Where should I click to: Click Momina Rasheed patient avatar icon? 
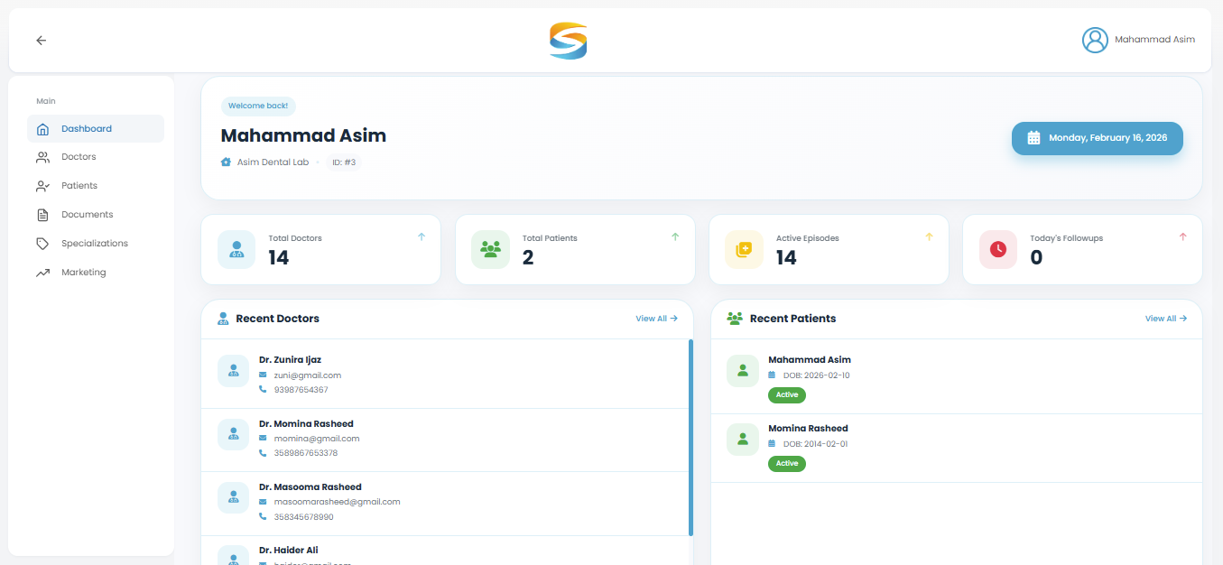pos(743,440)
